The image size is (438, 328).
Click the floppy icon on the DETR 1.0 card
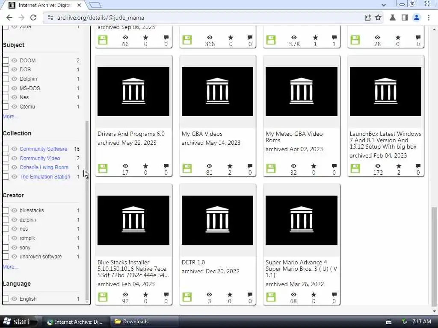(x=187, y=297)
